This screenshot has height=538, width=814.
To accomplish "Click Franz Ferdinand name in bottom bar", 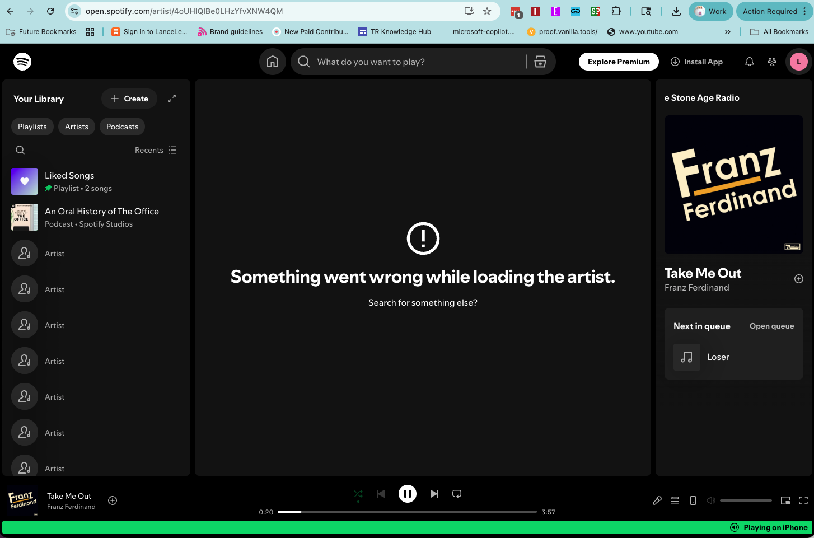I will click(71, 507).
